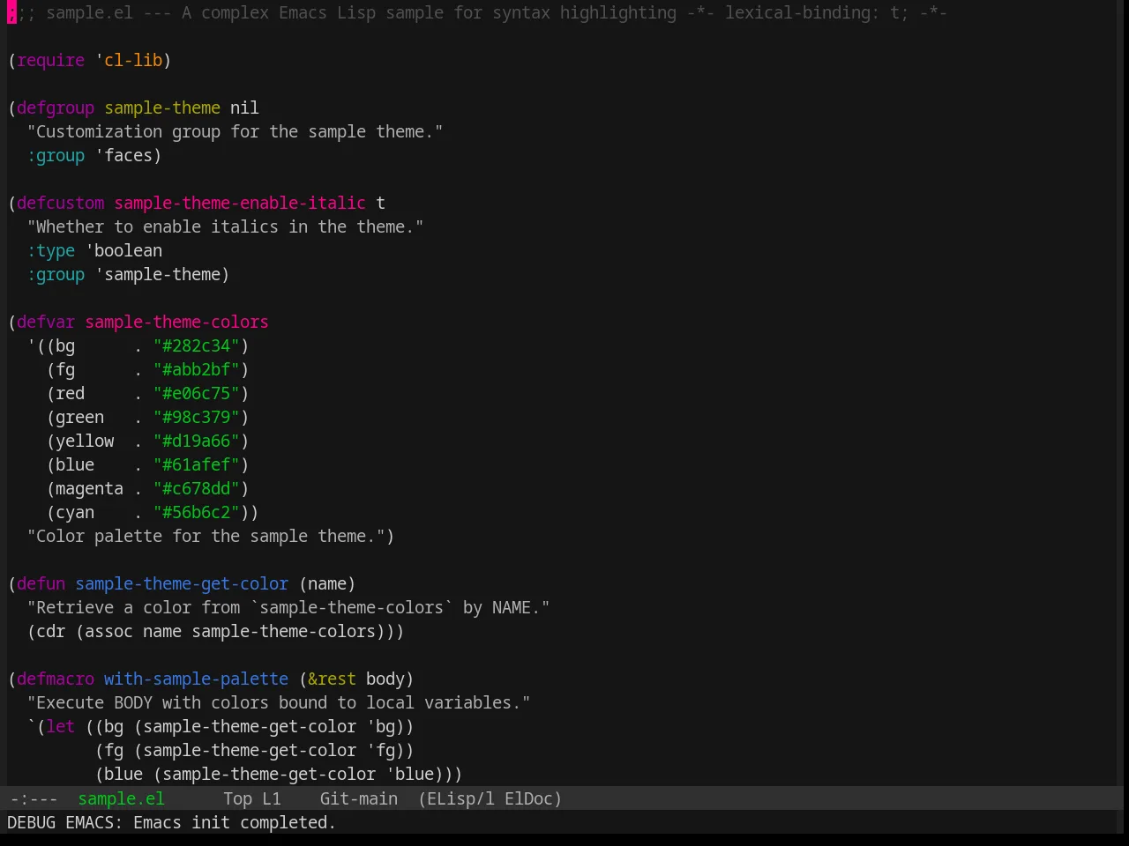Click the 'defgroup' keyword
The image size is (1129, 846).
[x=56, y=108]
